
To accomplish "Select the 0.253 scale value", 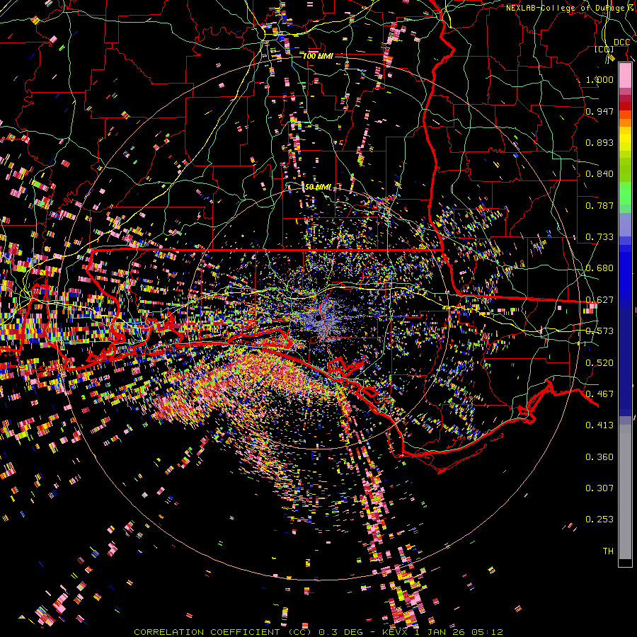I will point(599,520).
